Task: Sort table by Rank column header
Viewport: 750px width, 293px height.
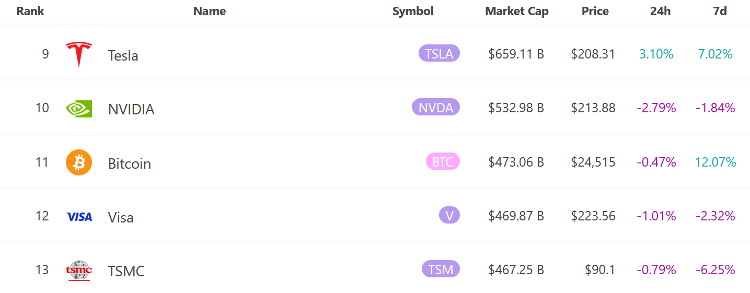Action: click(x=30, y=11)
